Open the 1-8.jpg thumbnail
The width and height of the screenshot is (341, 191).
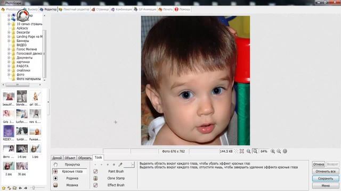(22, 149)
